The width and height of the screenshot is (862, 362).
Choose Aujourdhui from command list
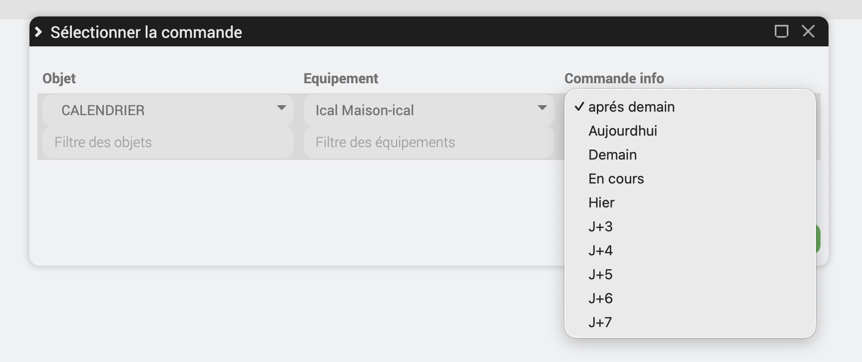[x=622, y=131]
